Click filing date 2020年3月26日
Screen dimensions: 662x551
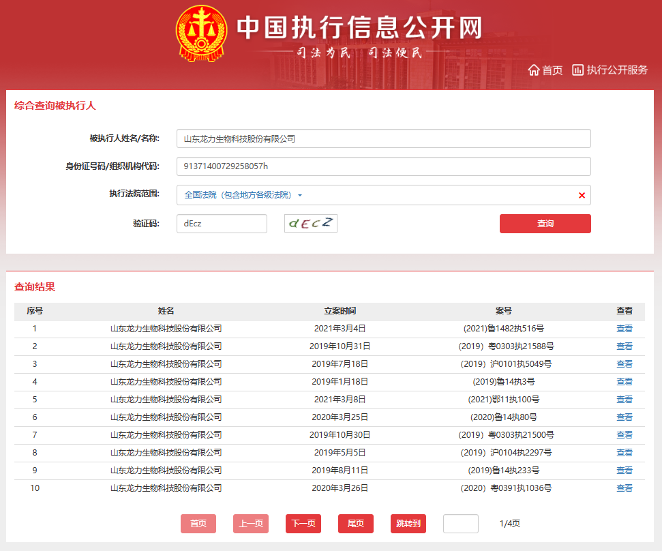340,488
